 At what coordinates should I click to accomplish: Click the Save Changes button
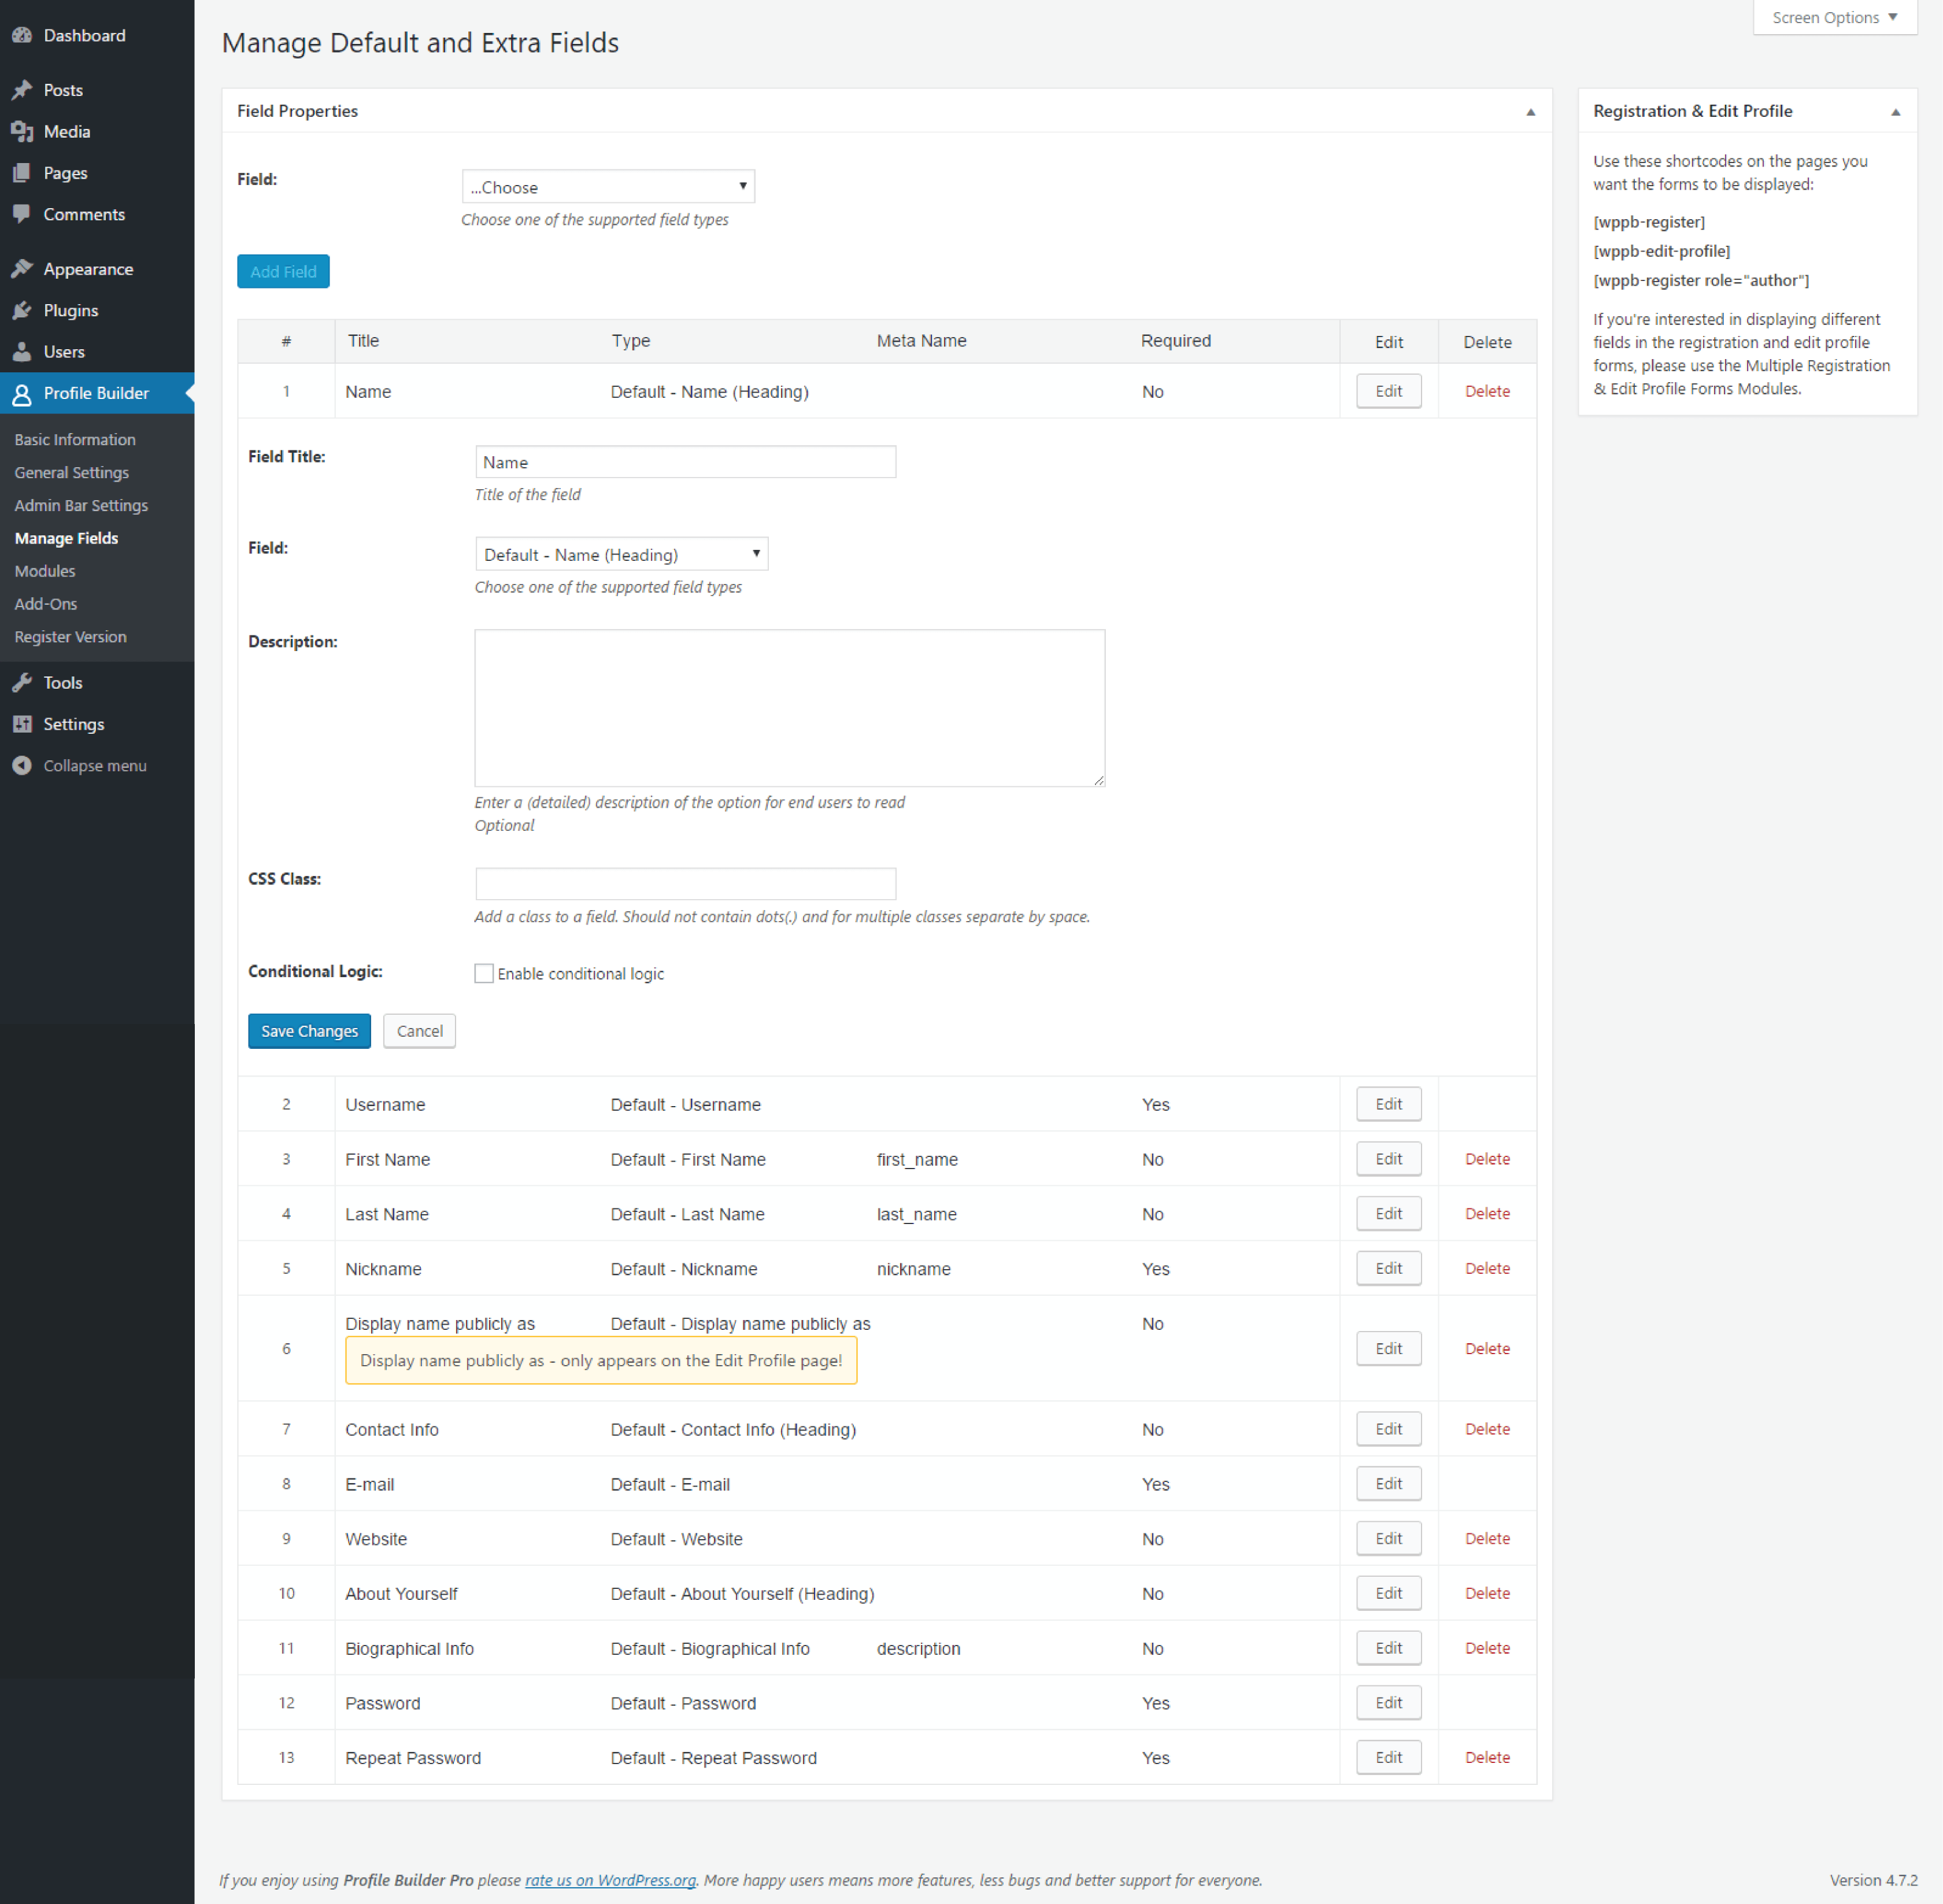(308, 1030)
